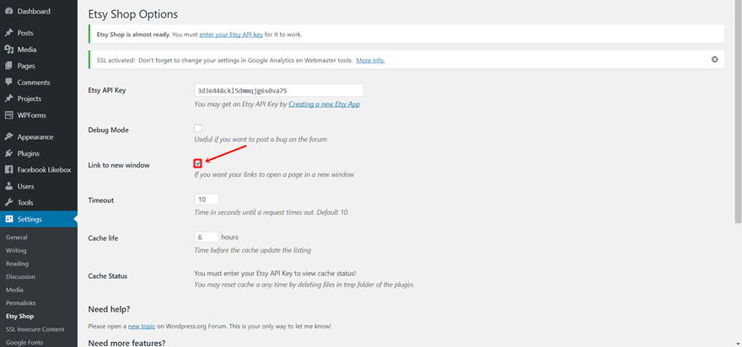Click the Tools wrench icon
This screenshot has height=347, width=742.
[x=8, y=202]
